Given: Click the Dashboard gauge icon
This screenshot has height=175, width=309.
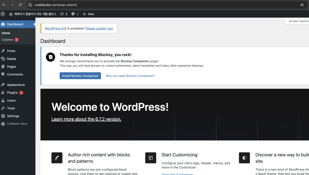Looking at the screenshot, I should pyautogui.click(x=3, y=24).
